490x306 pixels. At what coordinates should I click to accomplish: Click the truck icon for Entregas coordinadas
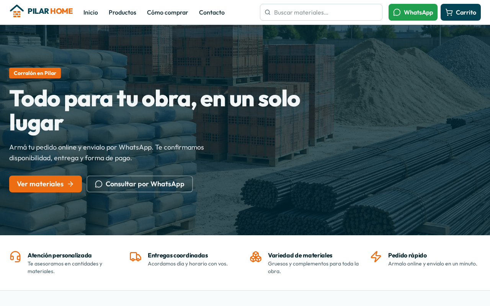click(136, 257)
